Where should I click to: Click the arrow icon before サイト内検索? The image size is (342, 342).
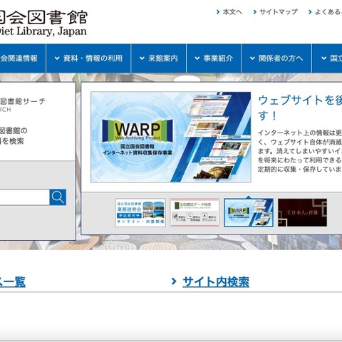click(174, 281)
